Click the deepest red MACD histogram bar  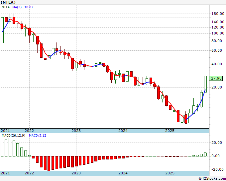49,163
